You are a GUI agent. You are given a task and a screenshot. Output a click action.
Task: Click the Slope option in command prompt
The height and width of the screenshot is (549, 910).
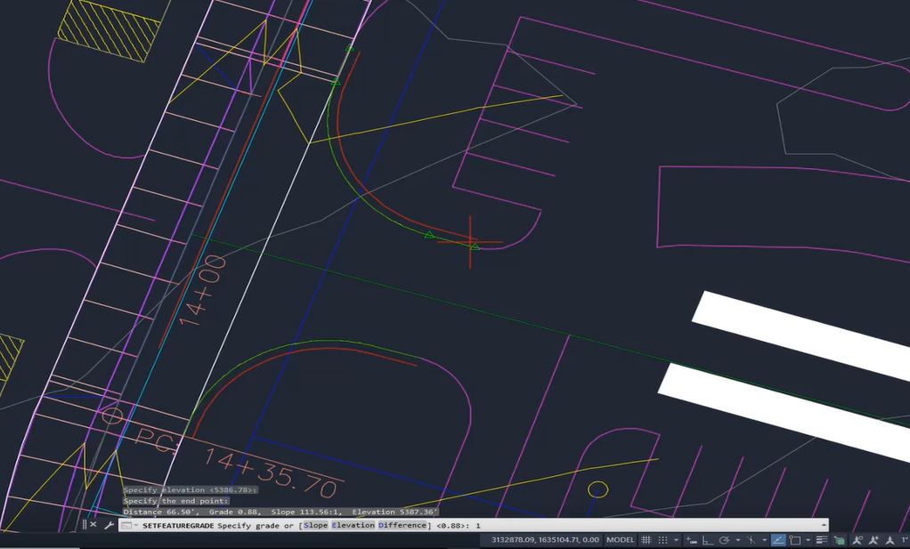coord(314,525)
